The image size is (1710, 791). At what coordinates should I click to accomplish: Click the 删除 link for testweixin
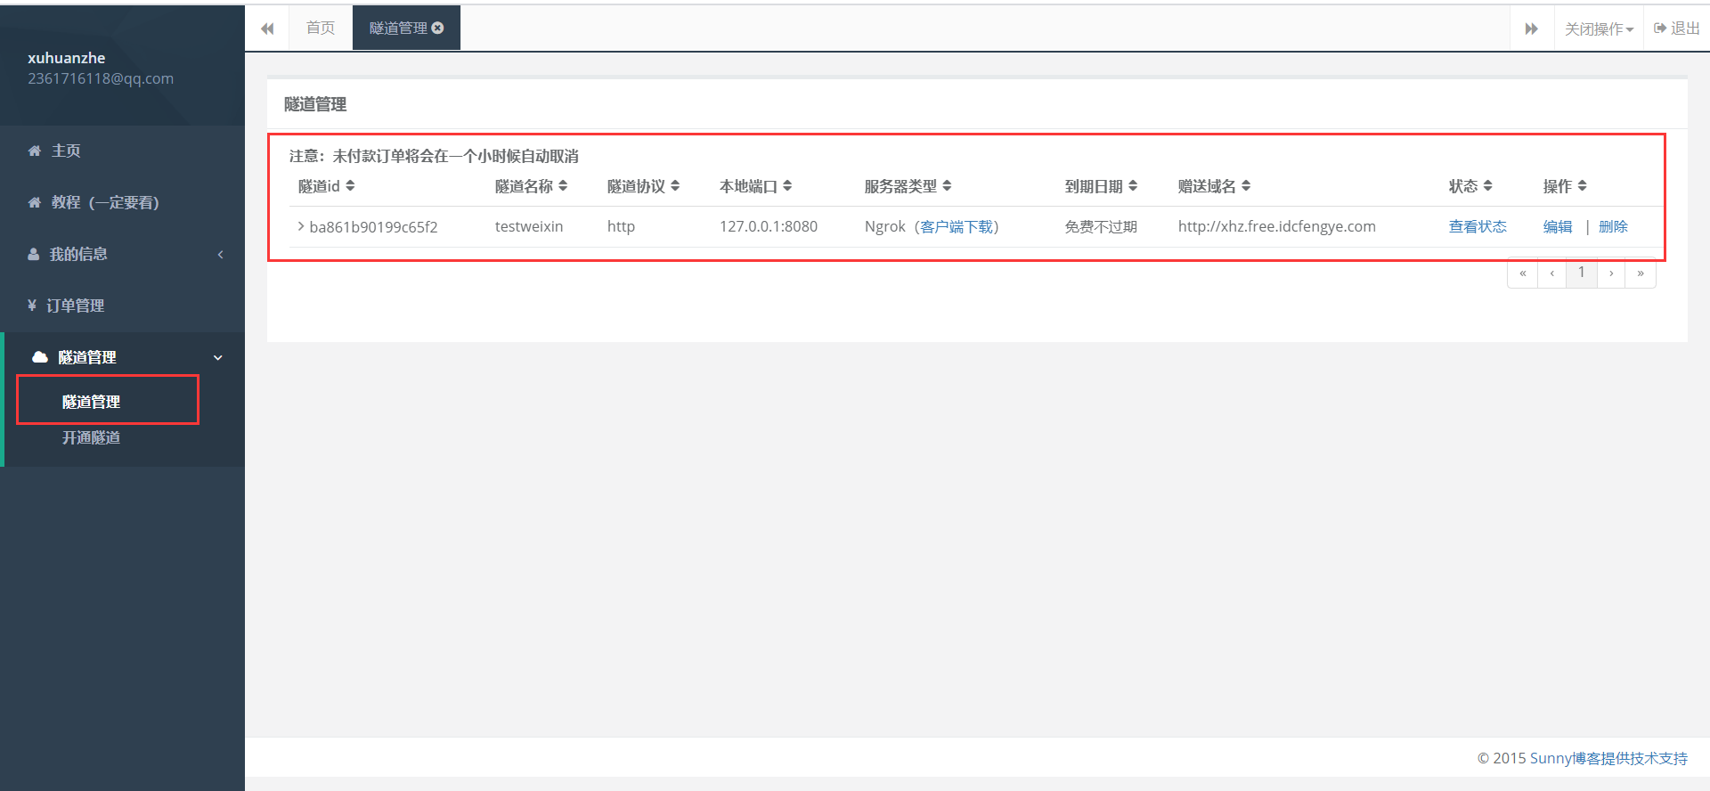pos(1613,226)
